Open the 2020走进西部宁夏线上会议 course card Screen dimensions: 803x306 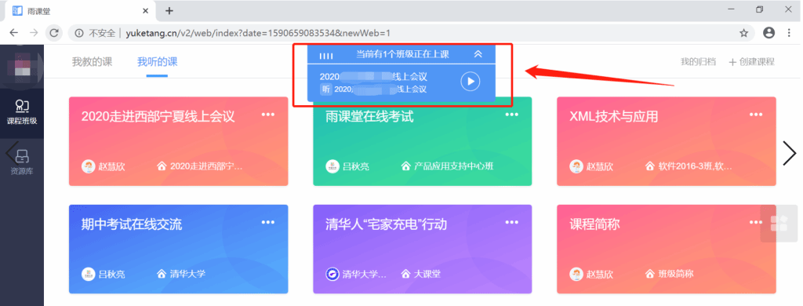pyautogui.click(x=178, y=141)
